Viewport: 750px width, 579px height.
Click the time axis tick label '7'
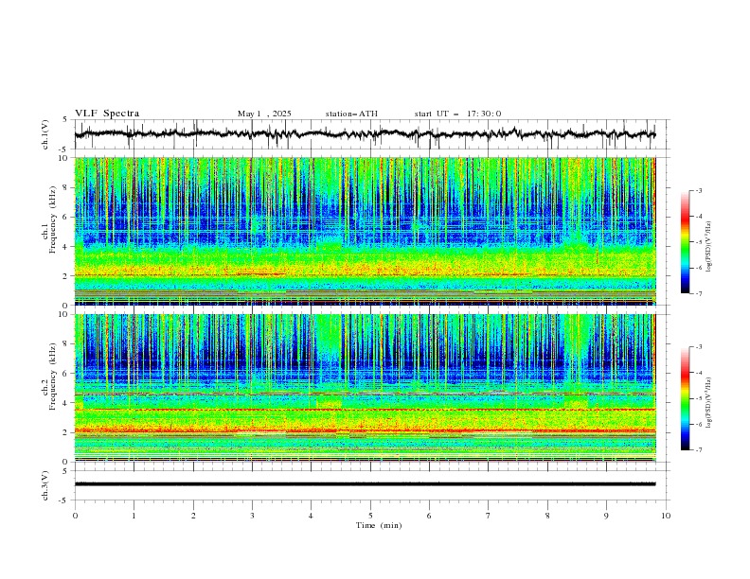pos(489,516)
